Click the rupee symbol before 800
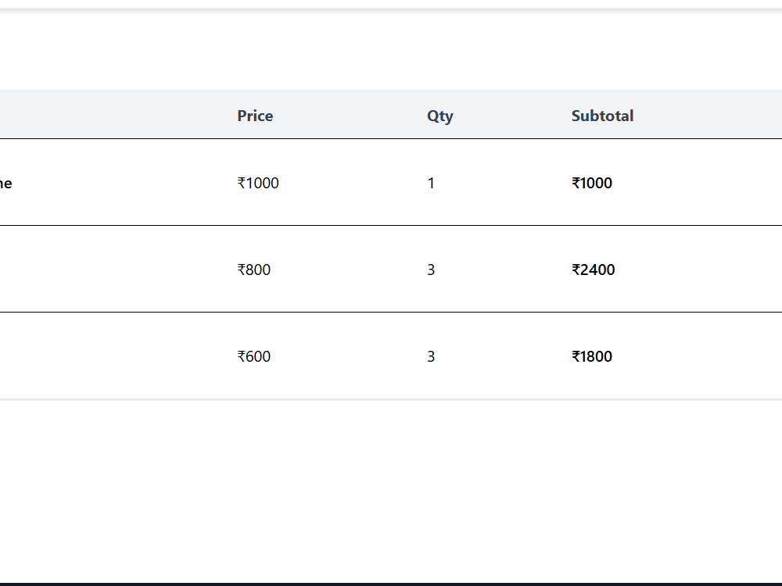The image size is (782, 586). pyautogui.click(x=242, y=270)
